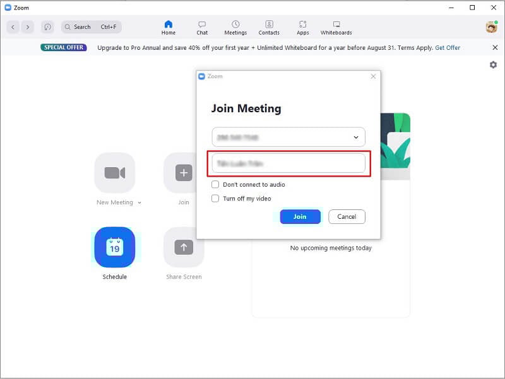Click the SPECIAL OFFER badge
505x379 pixels.
(64, 48)
